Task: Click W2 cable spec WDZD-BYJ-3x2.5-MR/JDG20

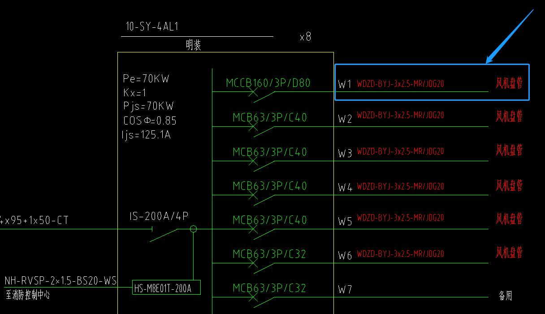Action: [401, 115]
